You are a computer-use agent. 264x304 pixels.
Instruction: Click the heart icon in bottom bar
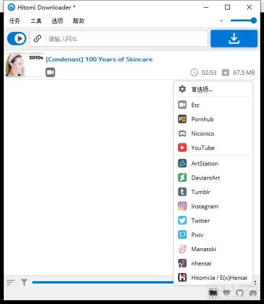(226, 293)
